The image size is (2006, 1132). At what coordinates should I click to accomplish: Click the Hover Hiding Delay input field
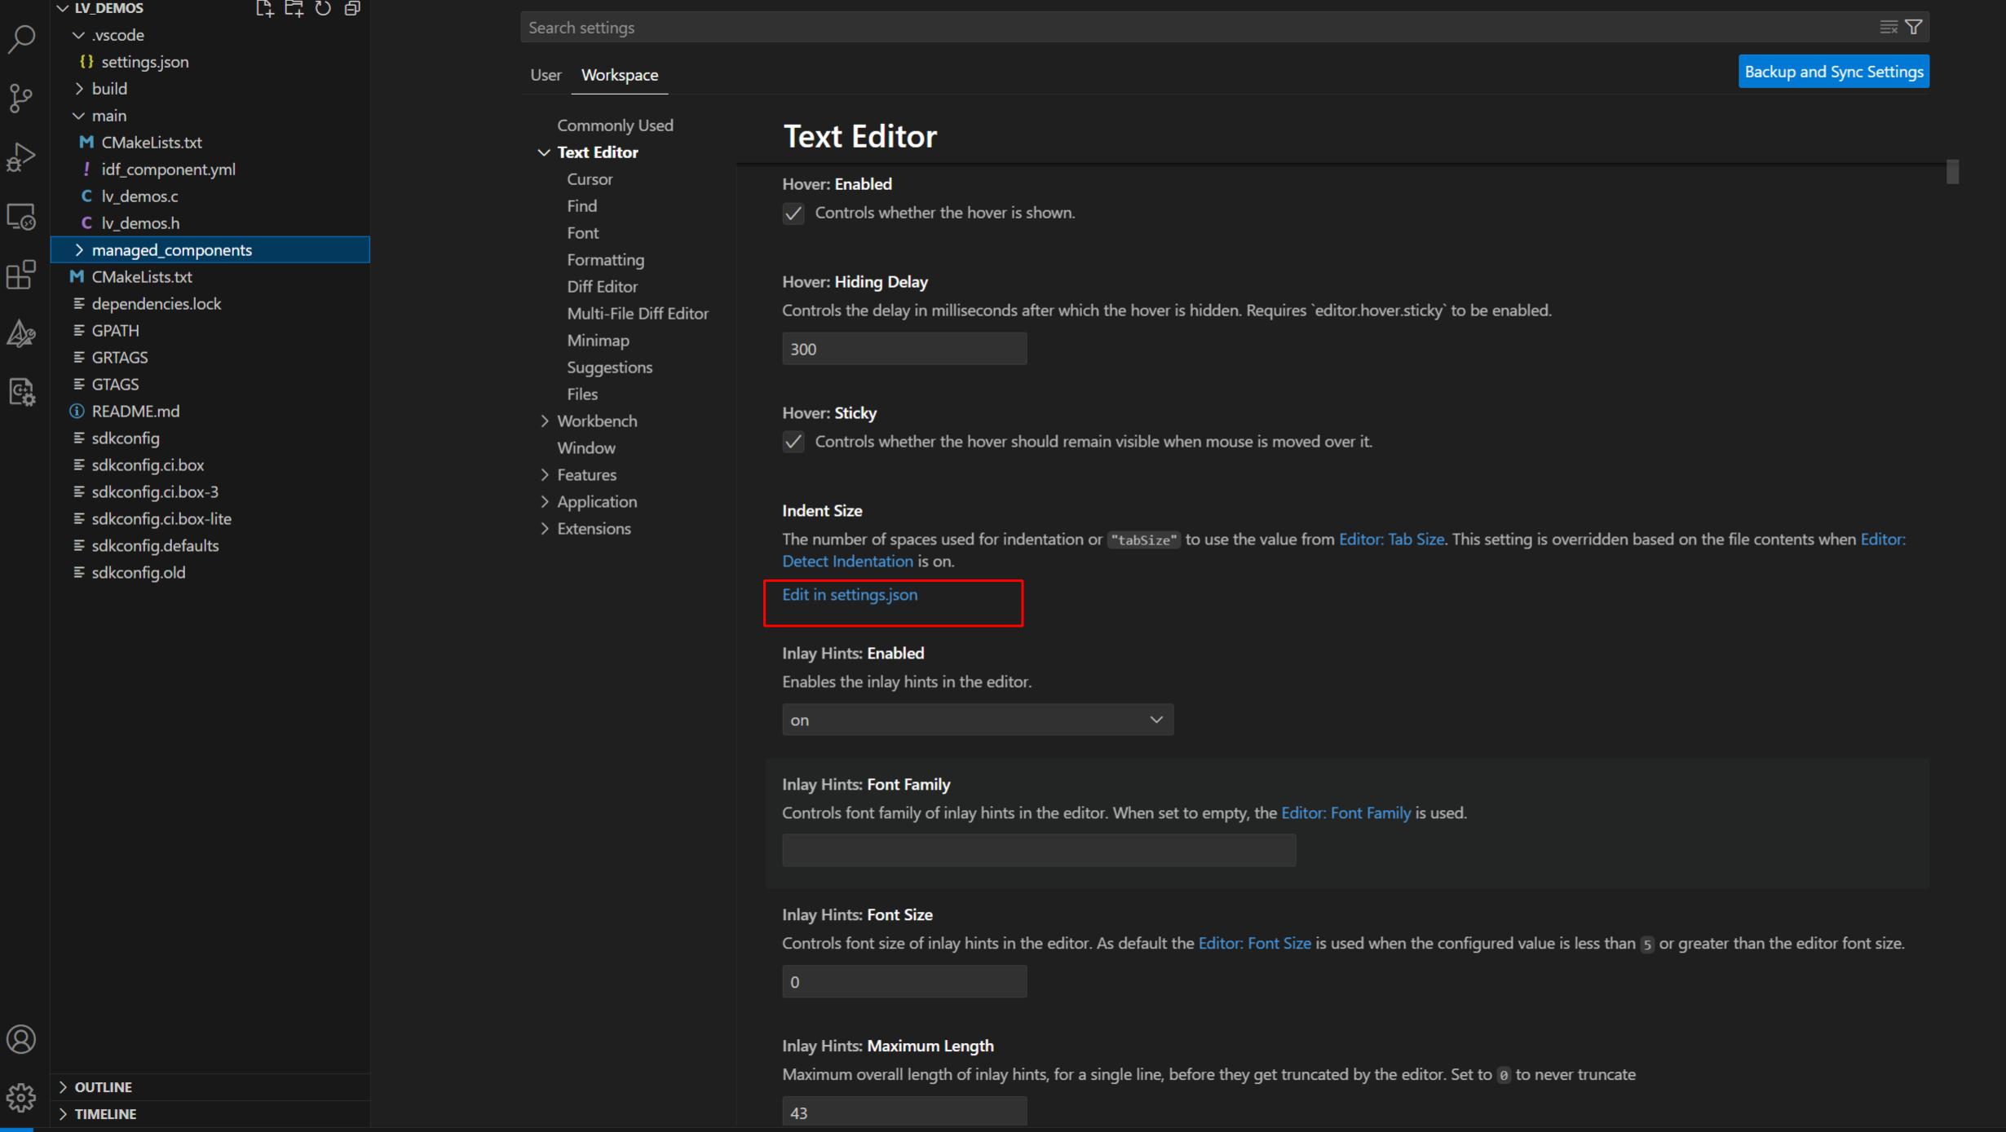(x=904, y=349)
